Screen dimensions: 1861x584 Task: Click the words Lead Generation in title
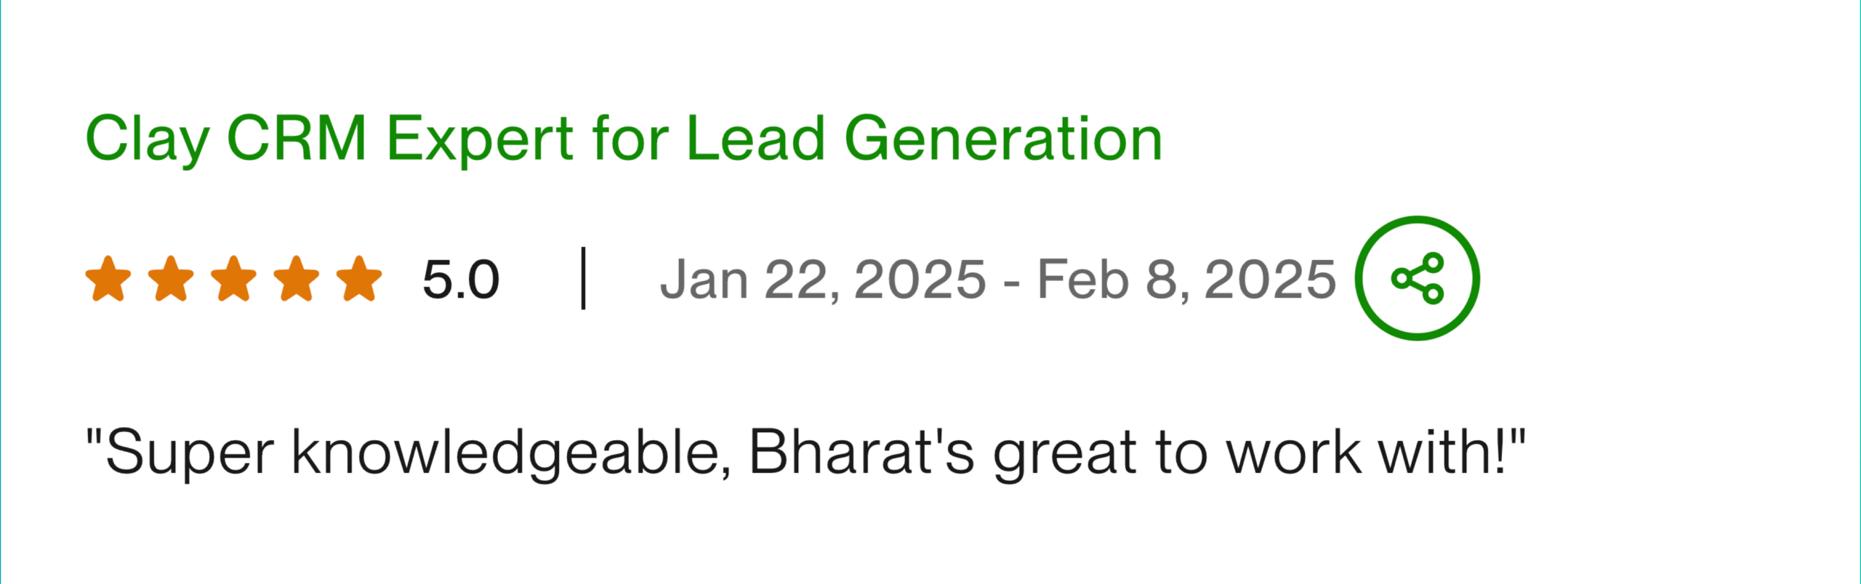click(924, 138)
